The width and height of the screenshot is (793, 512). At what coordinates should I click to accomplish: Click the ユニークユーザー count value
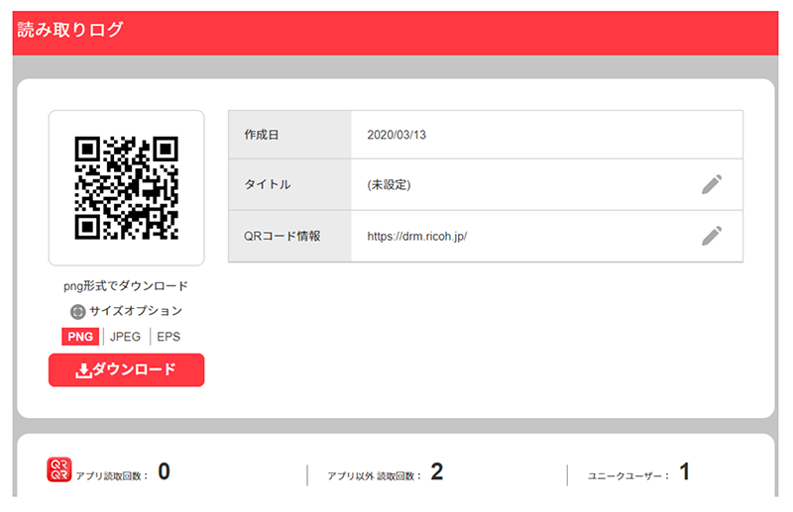[684, 471]
